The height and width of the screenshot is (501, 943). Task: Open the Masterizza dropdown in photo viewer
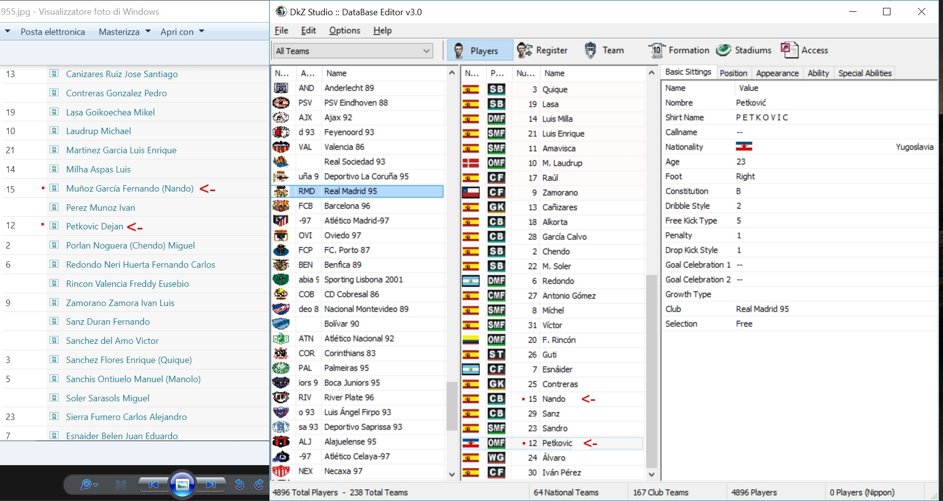[125, 32]
